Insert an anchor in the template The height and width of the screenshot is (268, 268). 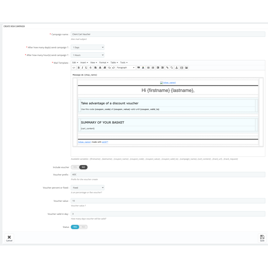tap(177, 68)
